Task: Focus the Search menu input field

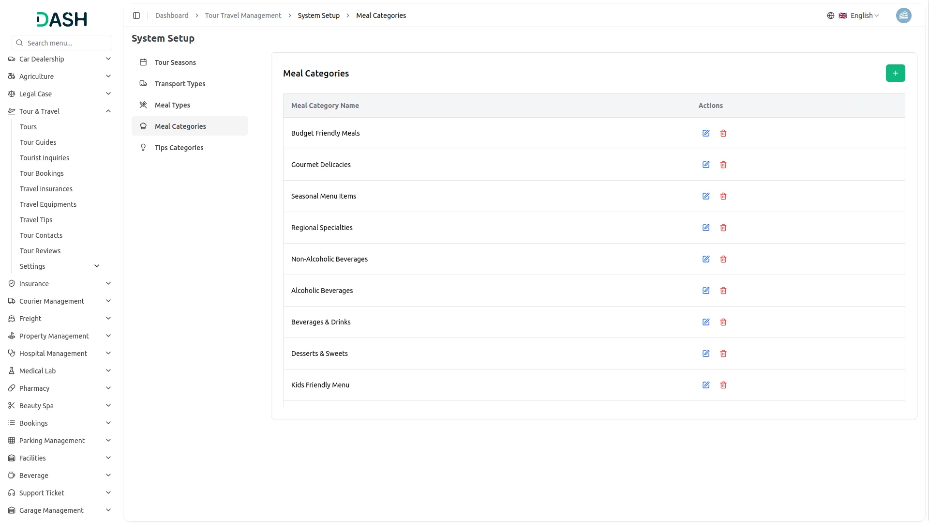Action: (68, 43)
